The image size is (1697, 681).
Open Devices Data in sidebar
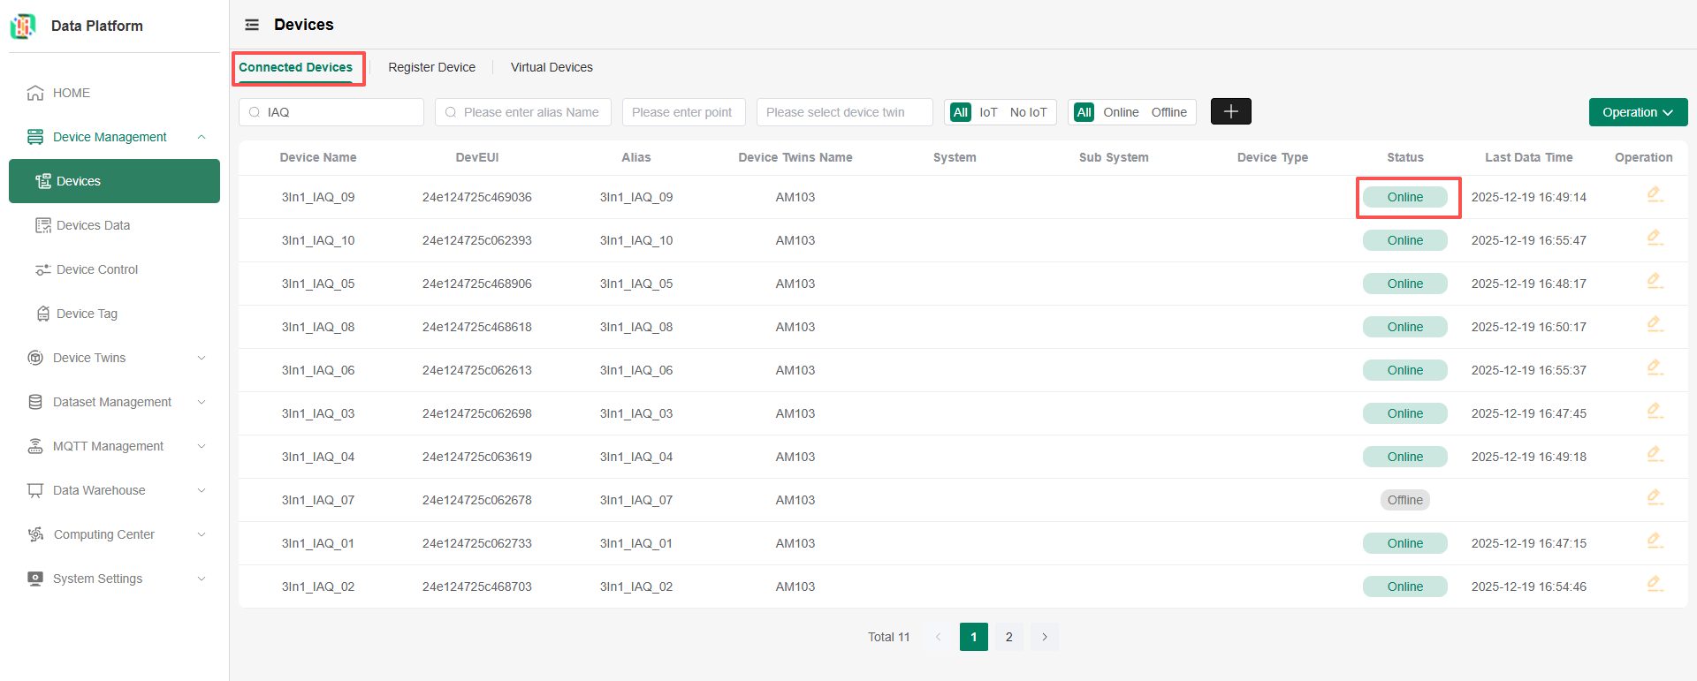click(93, 225)
